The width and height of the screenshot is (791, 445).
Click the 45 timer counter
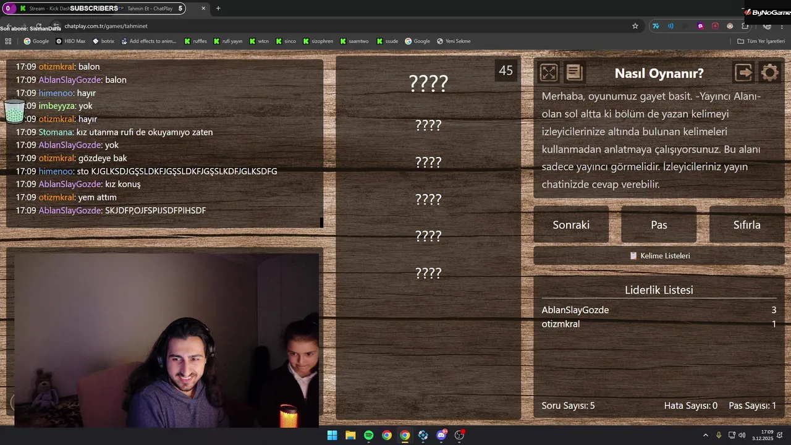[505, 70]
